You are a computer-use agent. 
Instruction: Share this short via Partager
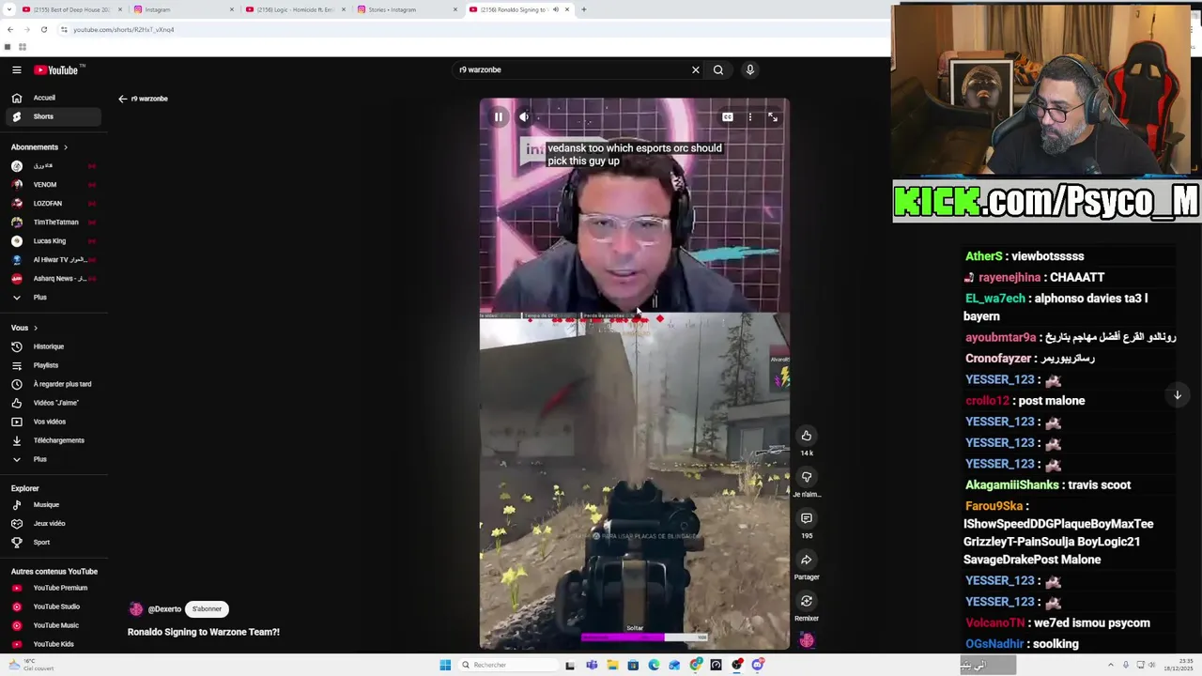coord(807,560)
